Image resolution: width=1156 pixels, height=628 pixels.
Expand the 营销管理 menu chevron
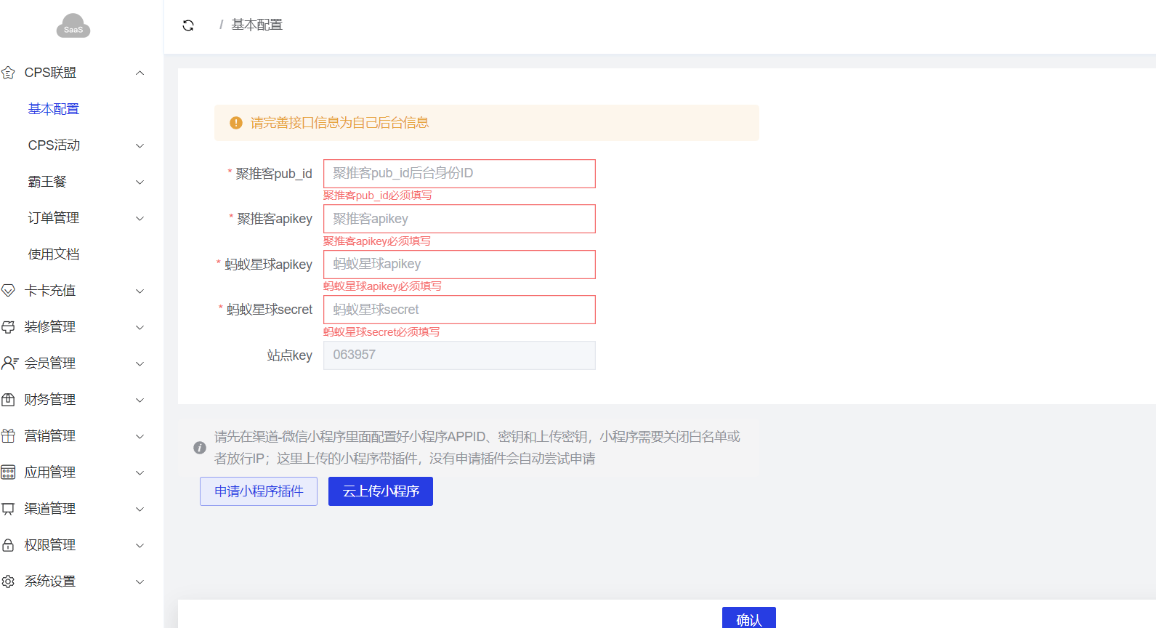tap(140, 436)
